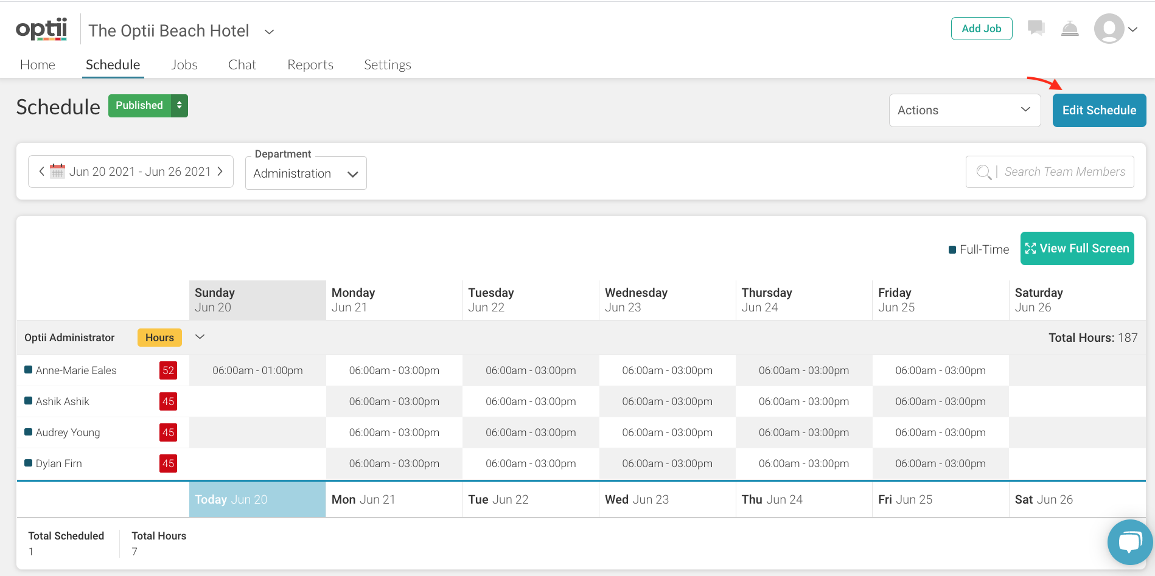The image size is (1155, 576).
Task: Switch to the Chat tab
Action: pyautogui.click(x=242, y=64)
